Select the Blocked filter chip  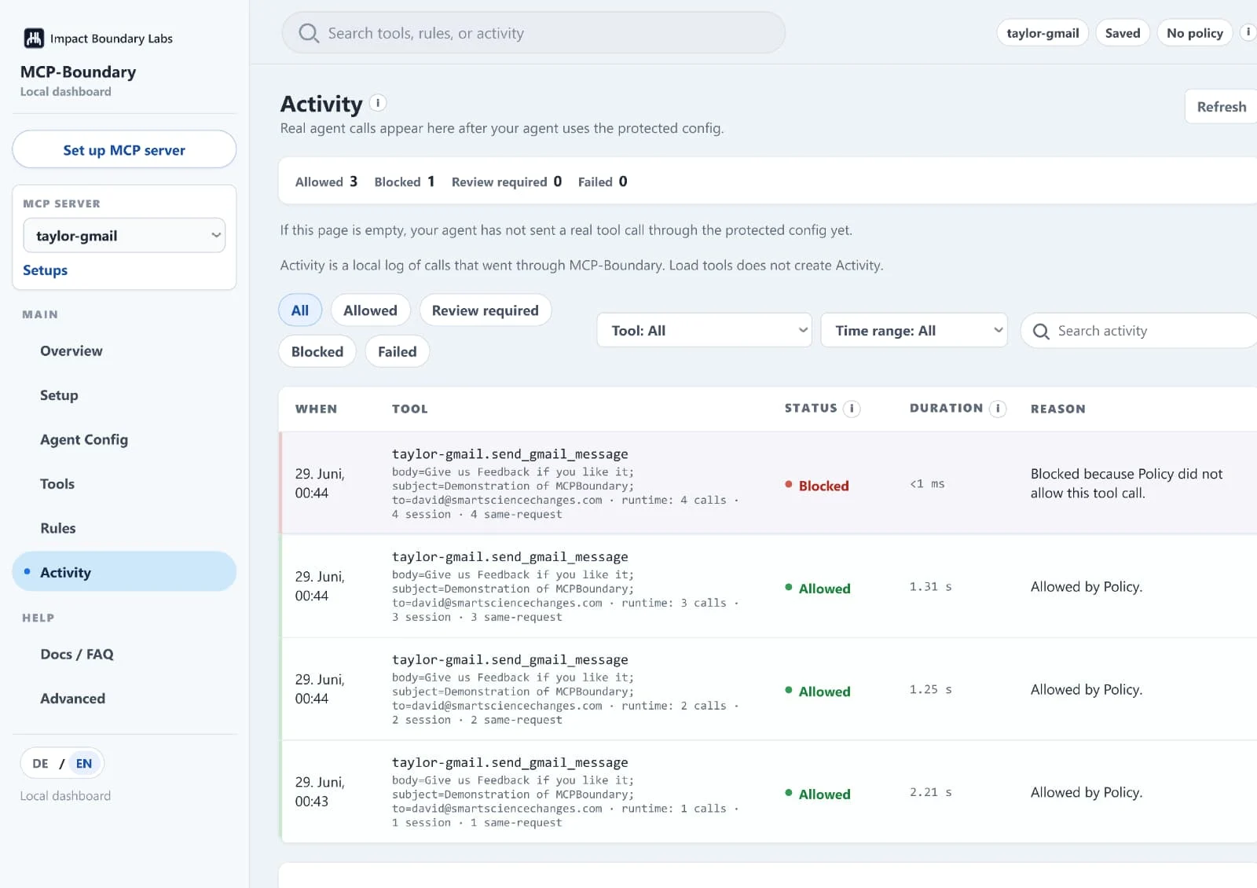pyautogui.click(x=317, y=351)
